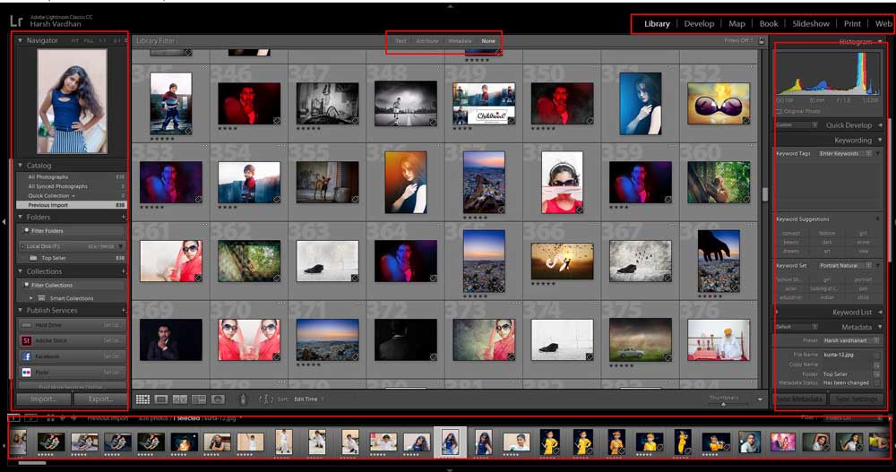Switch to Loupe view in toolbar

(x=161, y=399)
